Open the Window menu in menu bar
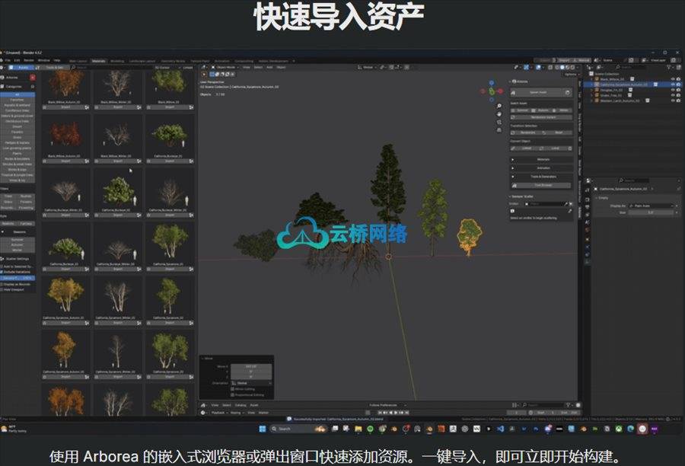 44,59
